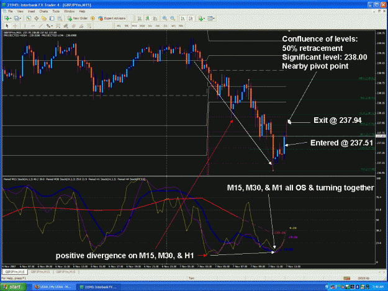Select the trendline drawing tool

click(40, 25)
